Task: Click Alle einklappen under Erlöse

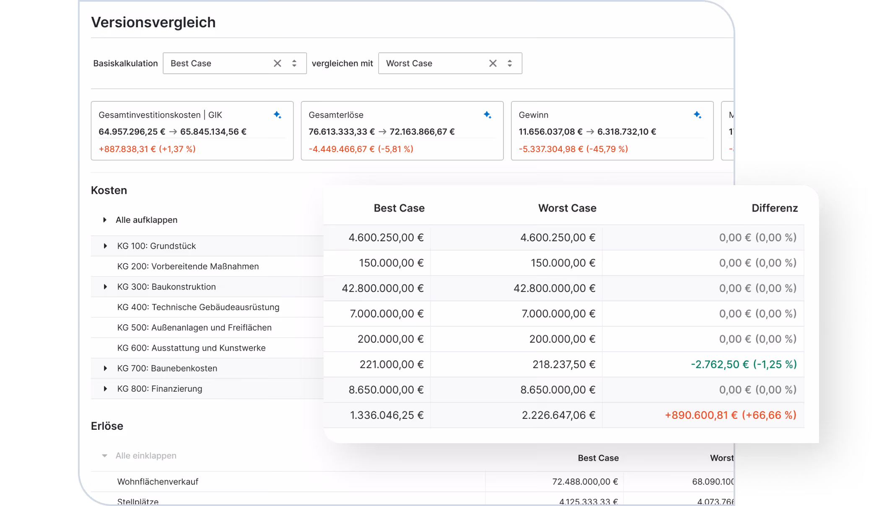Action: (x=145, y=456)
